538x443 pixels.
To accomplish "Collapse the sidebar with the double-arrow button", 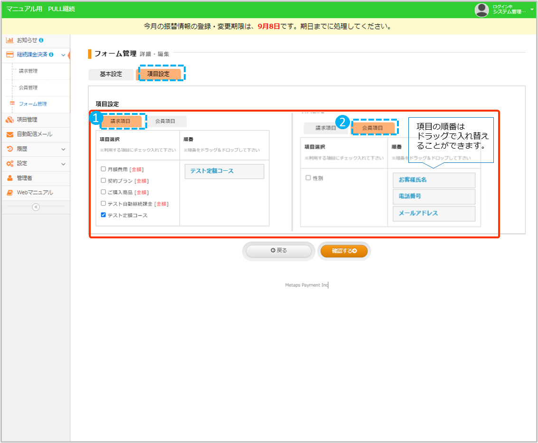I will tap(36, 207).
